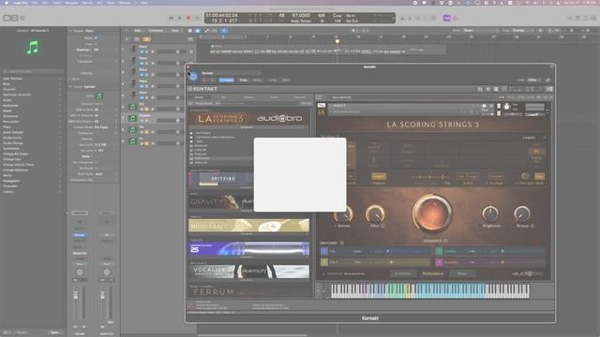Viewport: 600px width, 337px height.
Task: Select the tab to the right of Performance
Action: (462, 273)
